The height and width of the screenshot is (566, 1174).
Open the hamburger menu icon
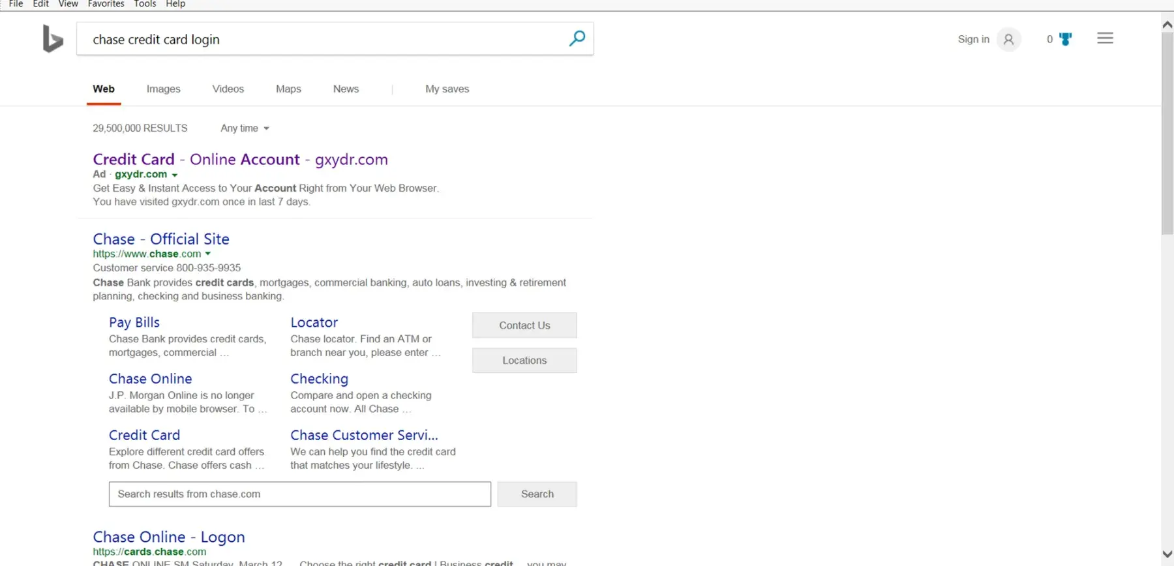click(1105, 38)
